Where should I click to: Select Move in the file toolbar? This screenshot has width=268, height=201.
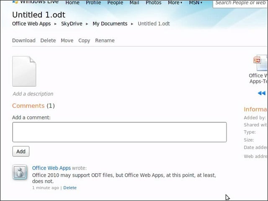(x=67, y=41)
